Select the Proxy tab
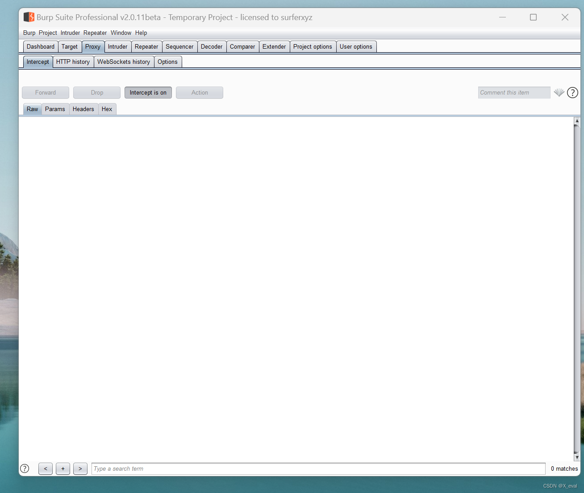This screenshot has width=584, height=493. pyautogui.click(x=93, y=46)
